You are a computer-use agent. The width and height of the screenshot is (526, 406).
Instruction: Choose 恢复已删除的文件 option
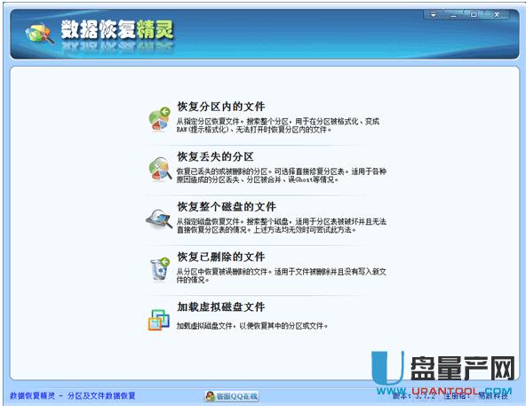221,257
